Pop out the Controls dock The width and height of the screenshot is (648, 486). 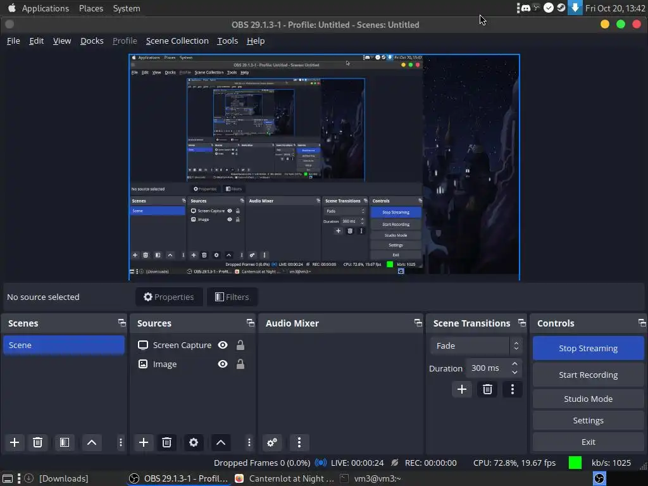click(x=642, y=323)
